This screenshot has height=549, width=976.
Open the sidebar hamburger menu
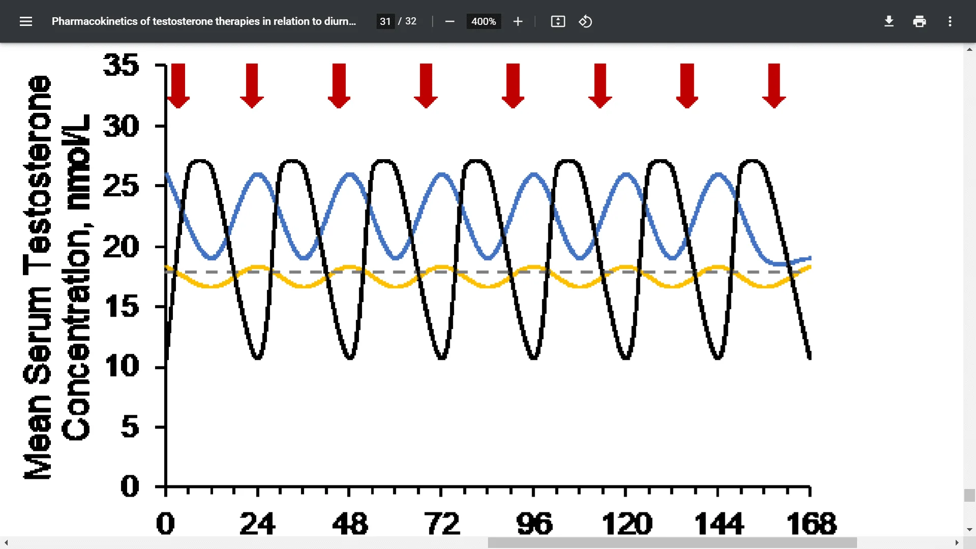coord(26,21)
